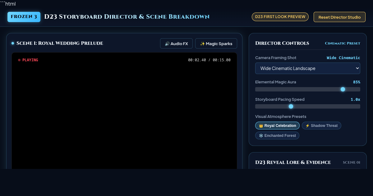
Task: Click the D23 Storyboard Director page title
Action: [127, 17]
